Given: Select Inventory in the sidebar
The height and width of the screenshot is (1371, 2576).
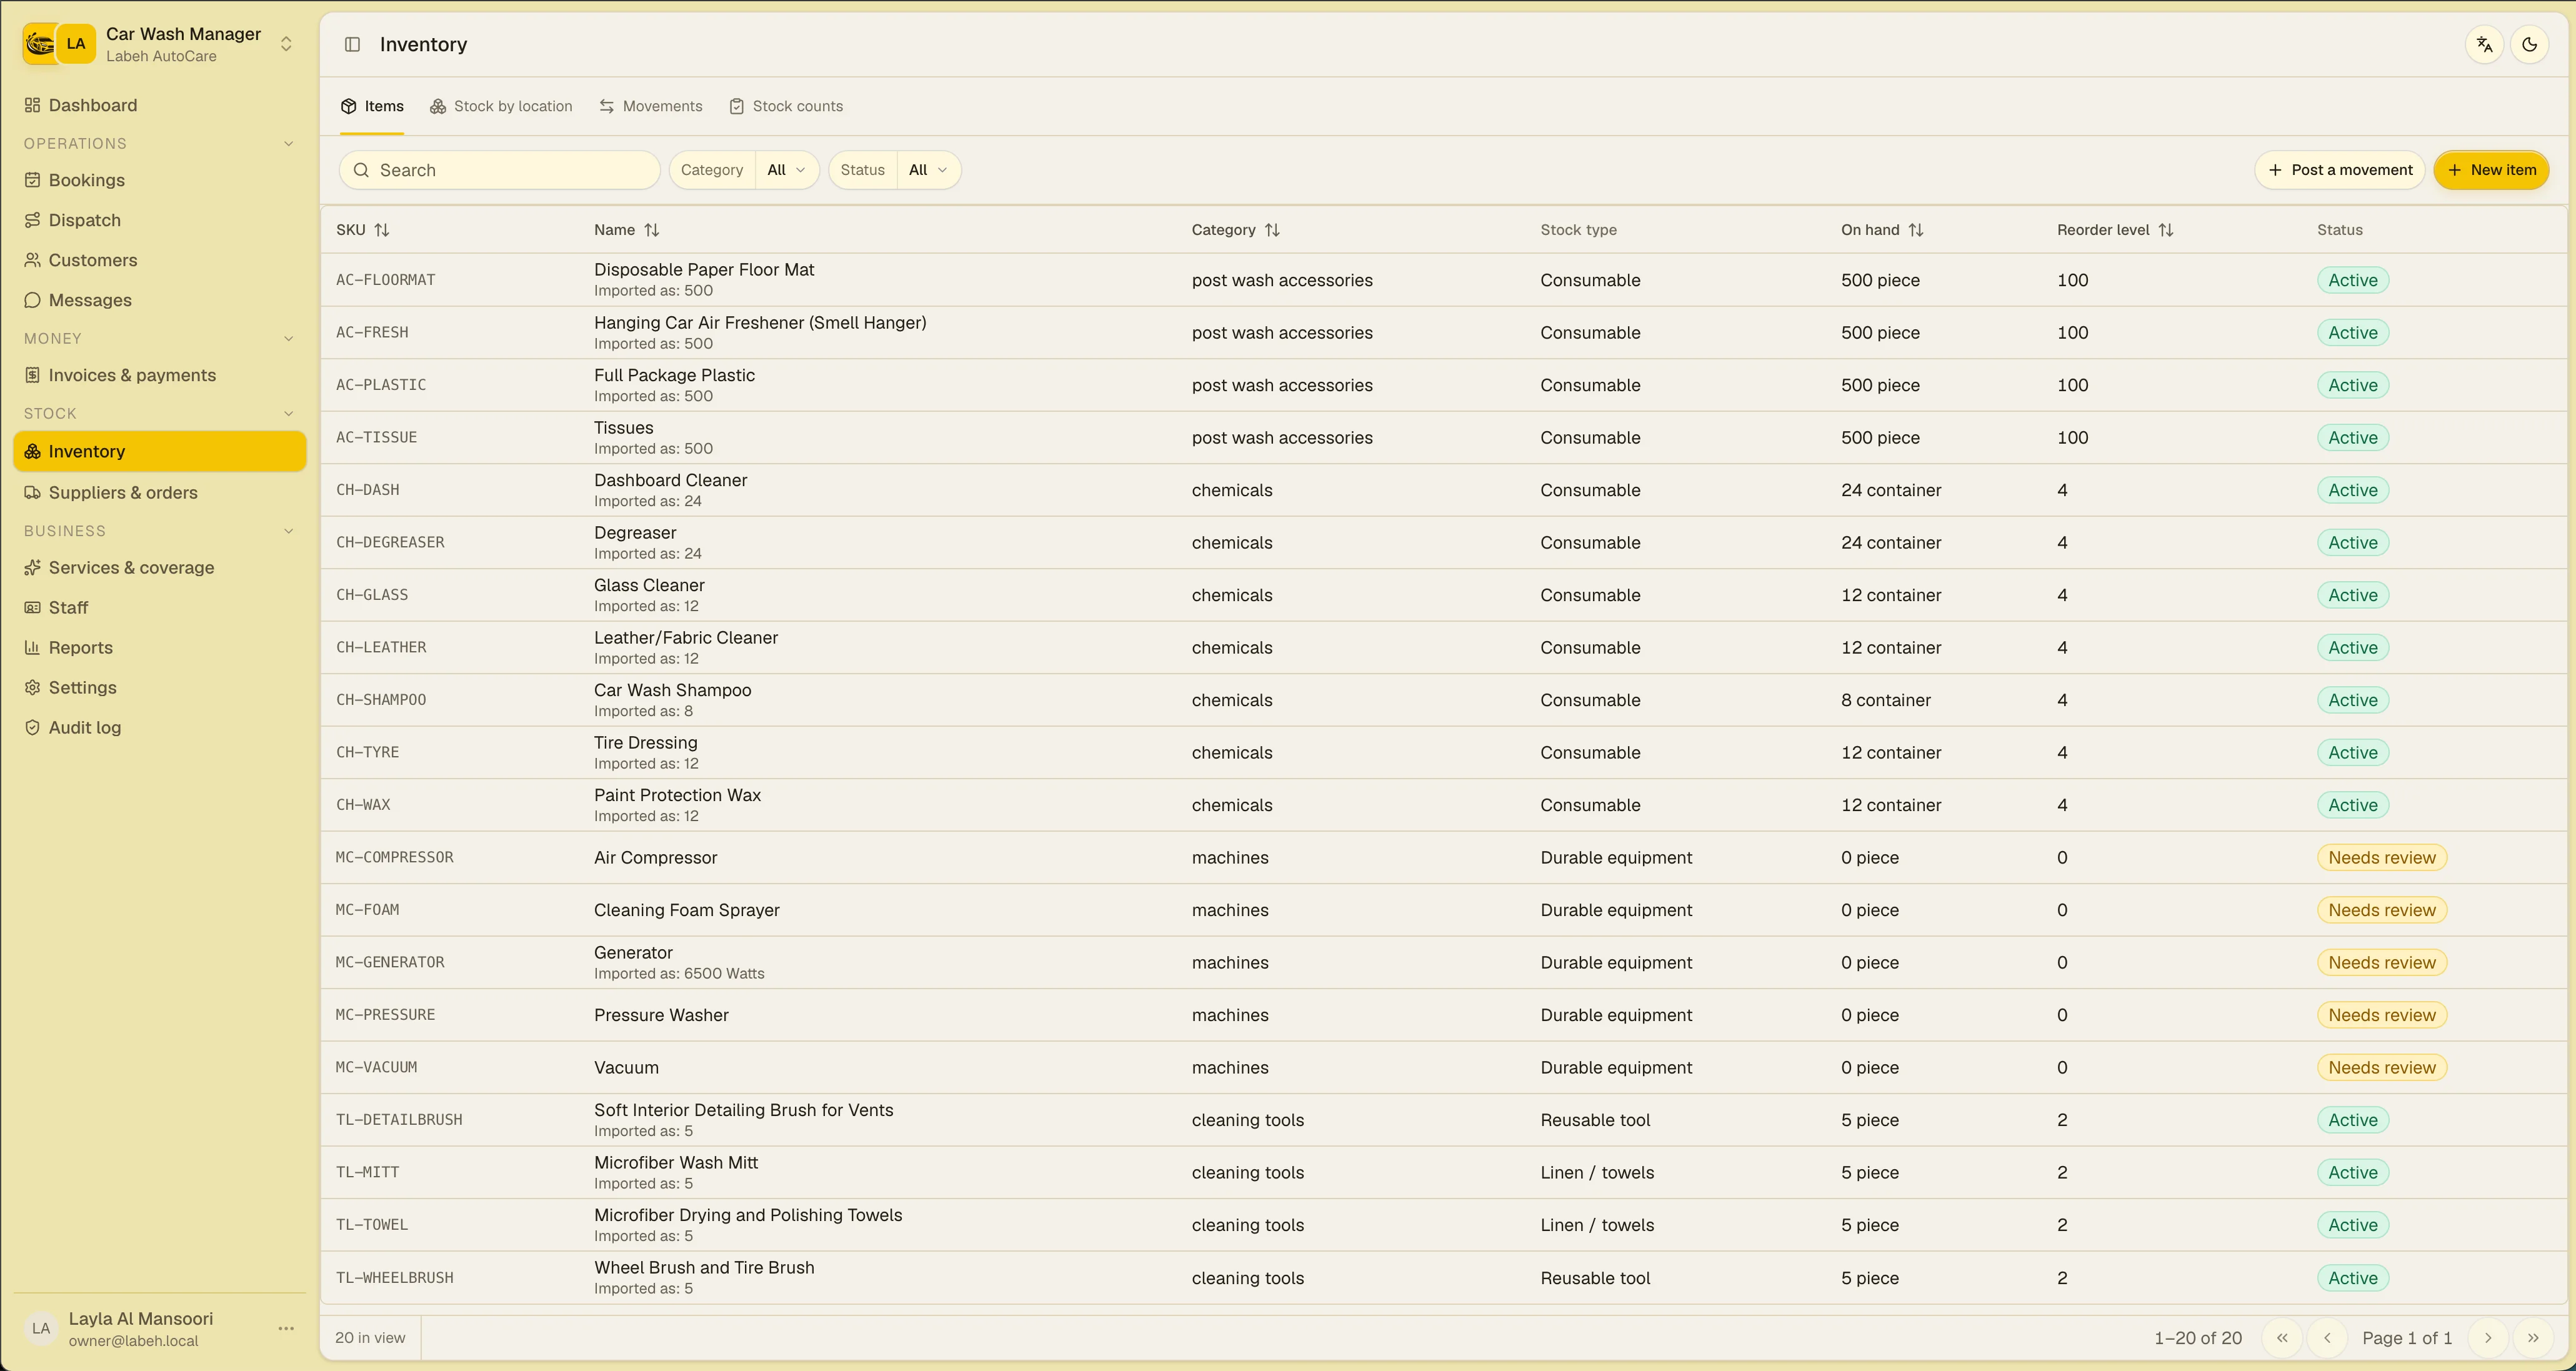Looking at the screenshot, I should click(x=160, y=451).
